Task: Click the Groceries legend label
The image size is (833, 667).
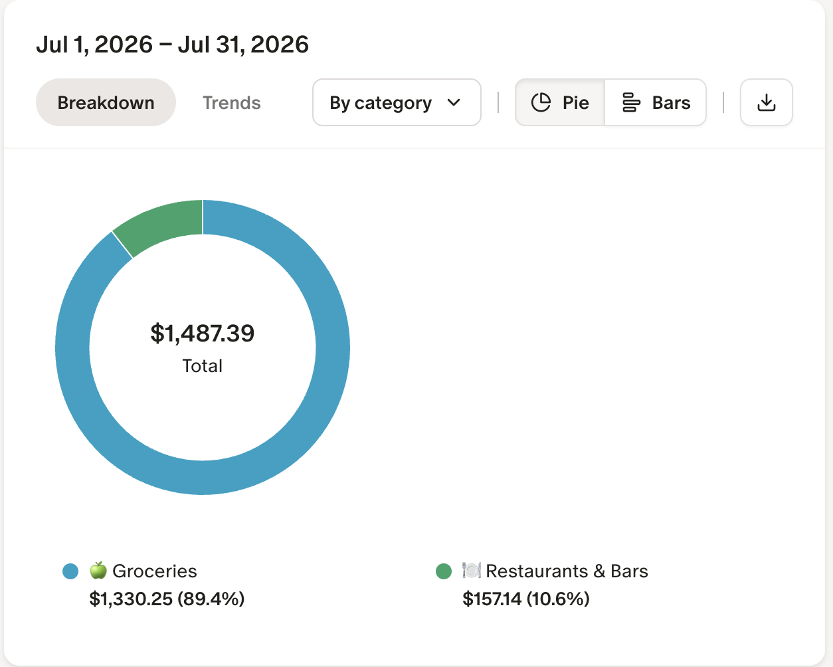Action: tap(155, 571)
